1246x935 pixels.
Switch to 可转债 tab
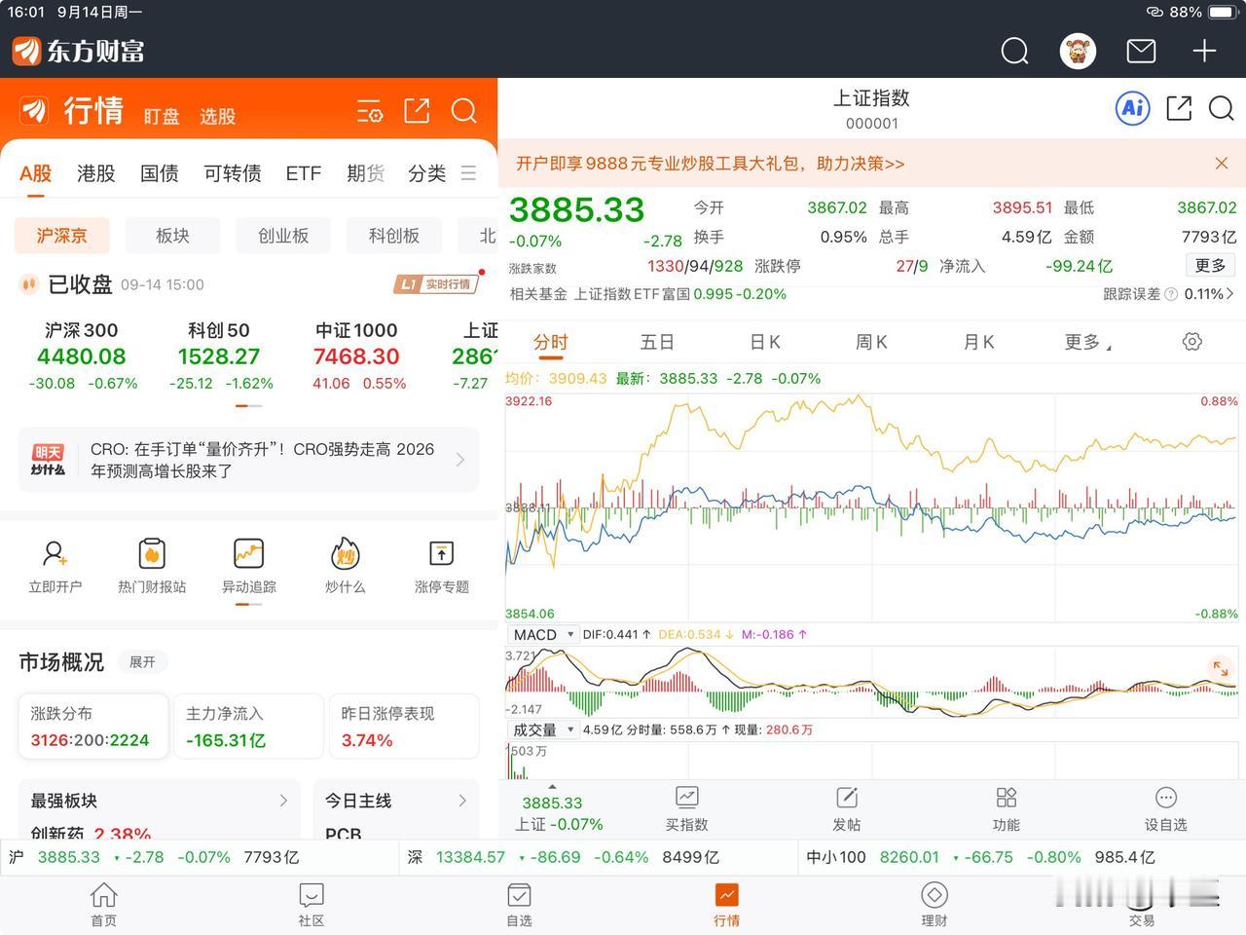(x=232, y=173)
